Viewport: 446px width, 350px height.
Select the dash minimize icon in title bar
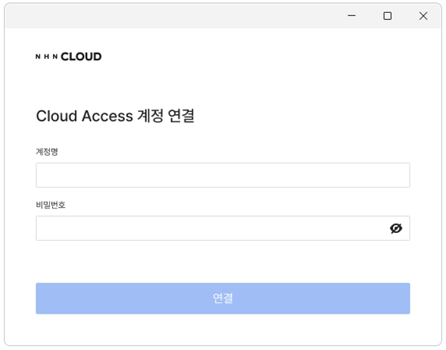(352, 16)
